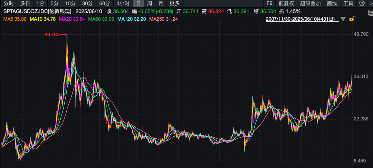This screenshot has width=373, height=168.
Task: Click the unlock padlock icon
Action: coord(352,19)
